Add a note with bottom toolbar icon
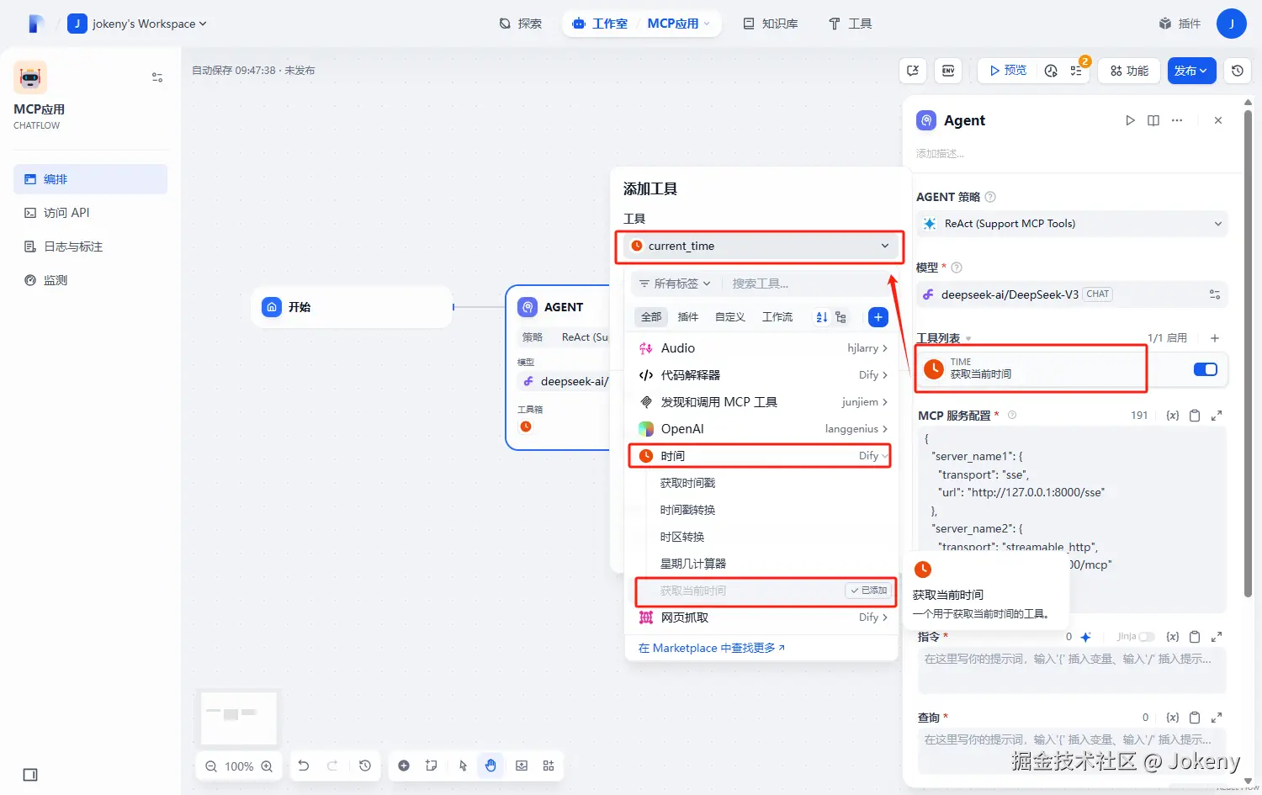Screen dimensions: 1262x795 pyautogui.click(x=432, y=766)
